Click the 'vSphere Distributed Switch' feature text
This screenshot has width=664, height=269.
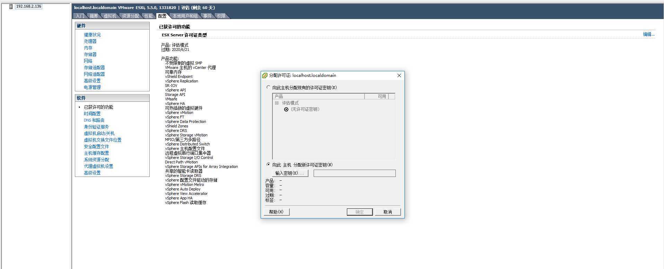[x=187, y=144]
